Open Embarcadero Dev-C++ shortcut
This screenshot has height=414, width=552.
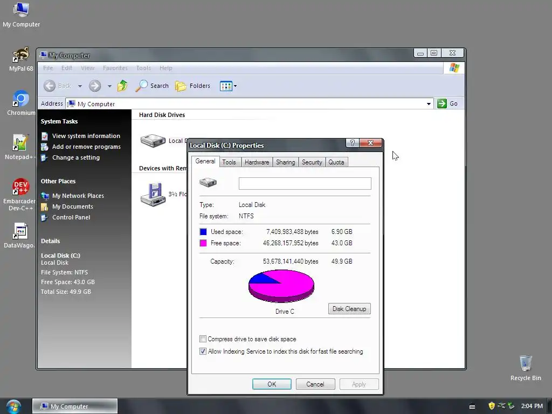tap(20, 194)
